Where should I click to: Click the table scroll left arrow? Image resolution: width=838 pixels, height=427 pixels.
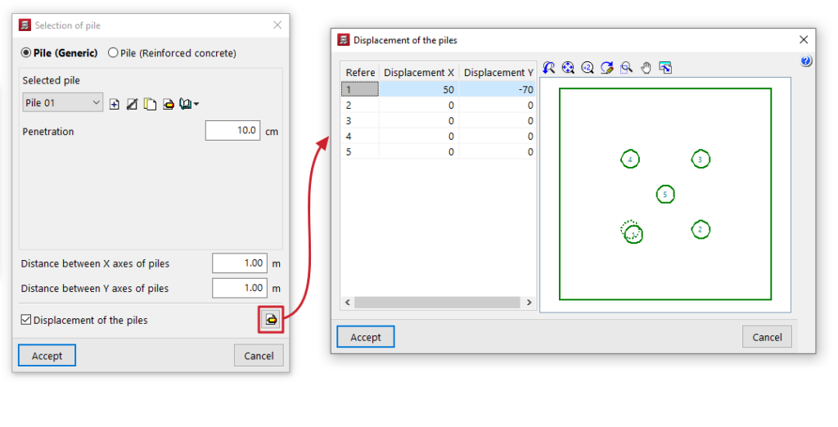pos(347,303)
